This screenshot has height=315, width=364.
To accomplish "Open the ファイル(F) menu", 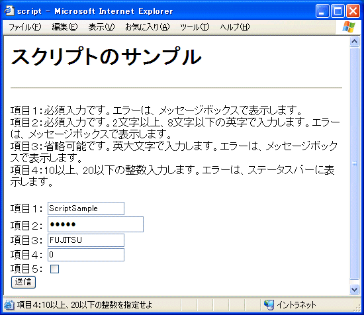I will tap(25, 27).
